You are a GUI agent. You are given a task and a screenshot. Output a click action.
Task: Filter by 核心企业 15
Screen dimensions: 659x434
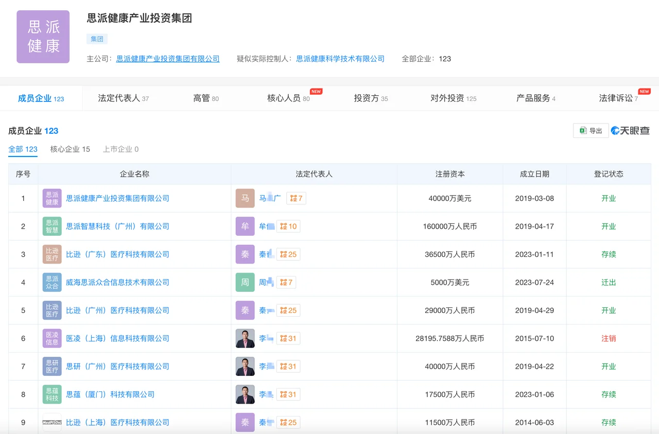(x=70, y=149)
